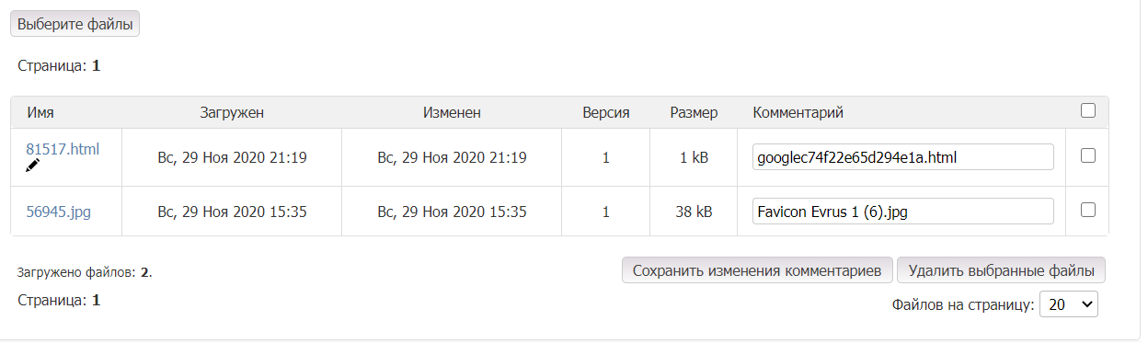Click the Favicon Evrus 1 (6).jpg comment field
The image size is (1148, 355).
click(902, 212)
